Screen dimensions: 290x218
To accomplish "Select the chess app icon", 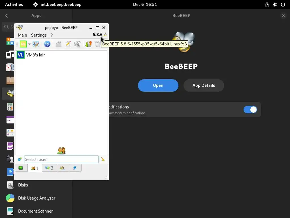I will [10, 159].
